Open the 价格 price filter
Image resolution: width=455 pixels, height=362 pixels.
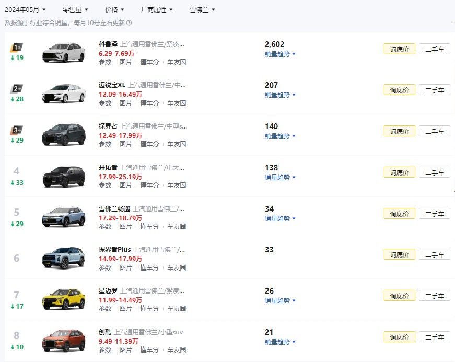[114, 9]
